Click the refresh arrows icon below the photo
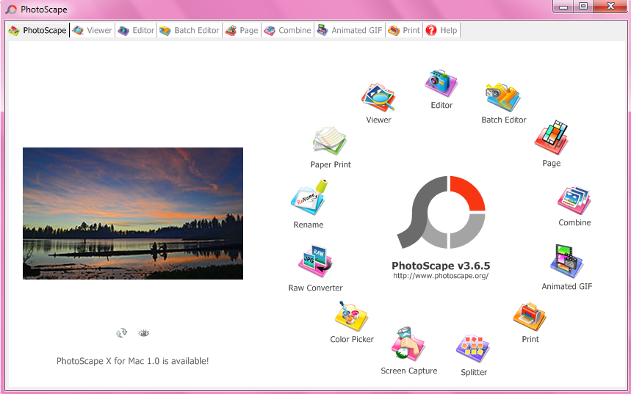 (122, 333)
